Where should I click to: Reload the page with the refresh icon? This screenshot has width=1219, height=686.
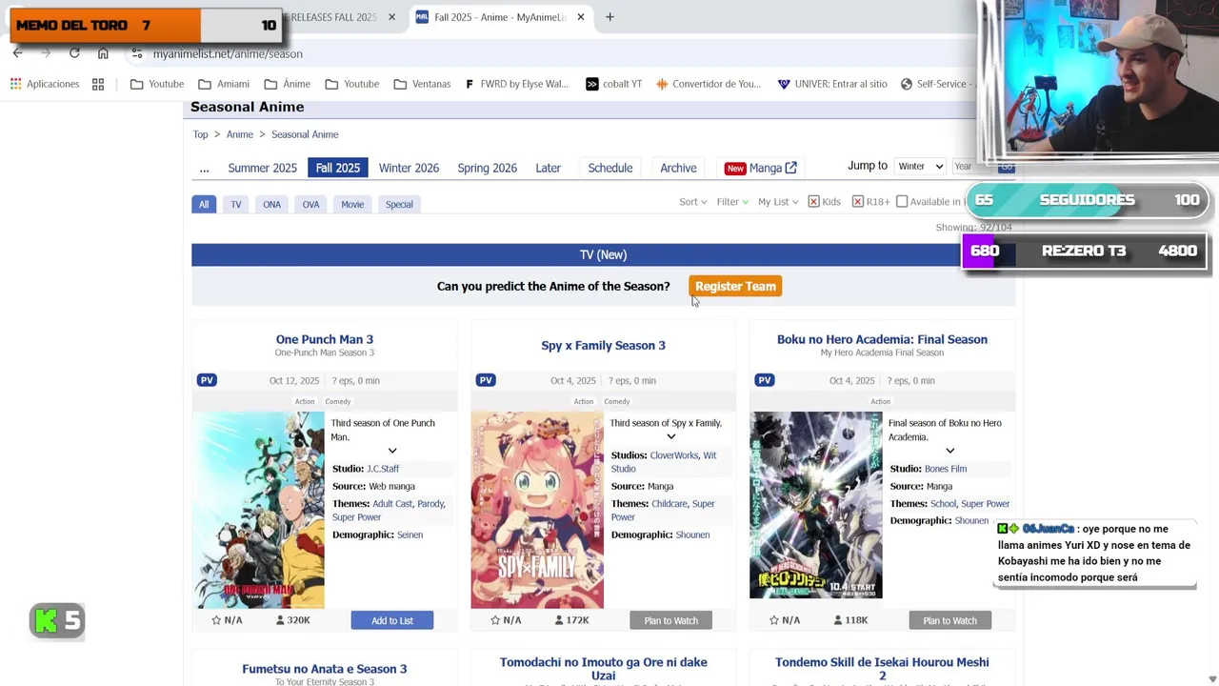(x=74, y=53)
